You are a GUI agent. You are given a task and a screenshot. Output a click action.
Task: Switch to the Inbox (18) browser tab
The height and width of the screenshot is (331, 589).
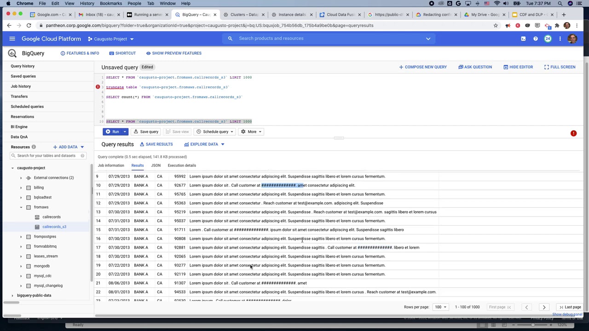[100, 15]
